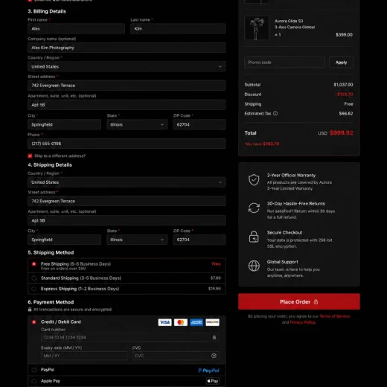Click the CVC input field
The width and height of the screenshot is (387, 387).
pos(176,356)
